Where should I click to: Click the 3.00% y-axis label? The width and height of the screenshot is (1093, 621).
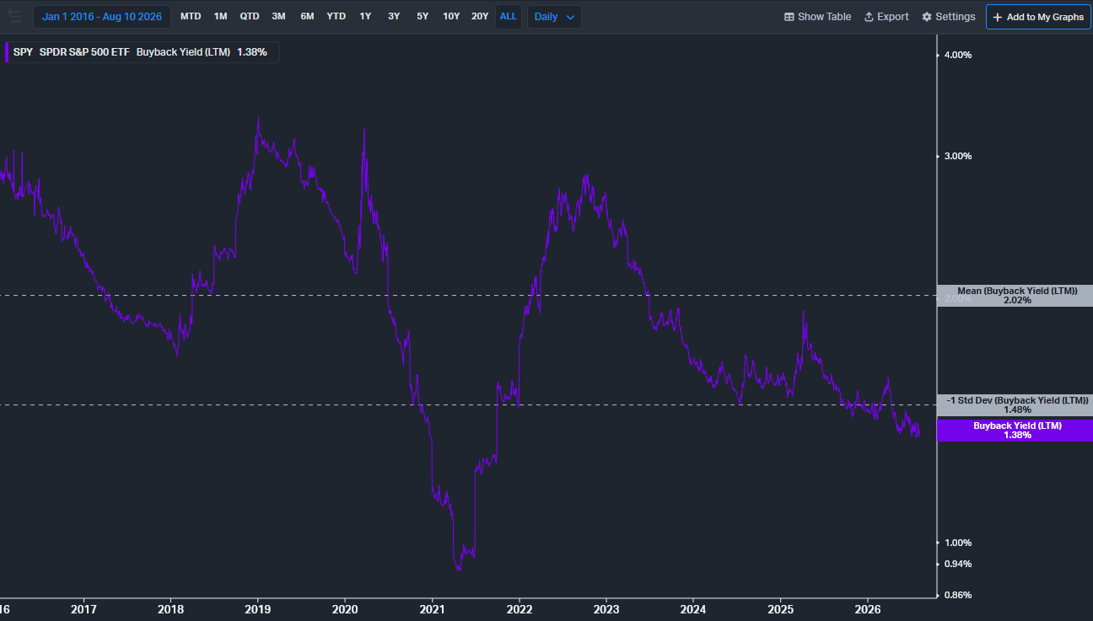point(958,156)
